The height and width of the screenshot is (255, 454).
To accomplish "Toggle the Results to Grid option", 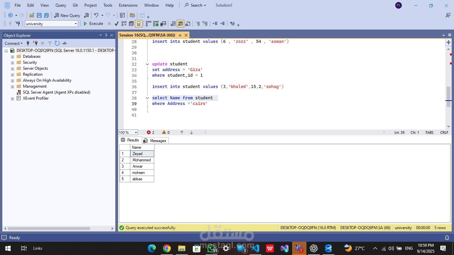I will pyautogui.click(x=180, y=24).
